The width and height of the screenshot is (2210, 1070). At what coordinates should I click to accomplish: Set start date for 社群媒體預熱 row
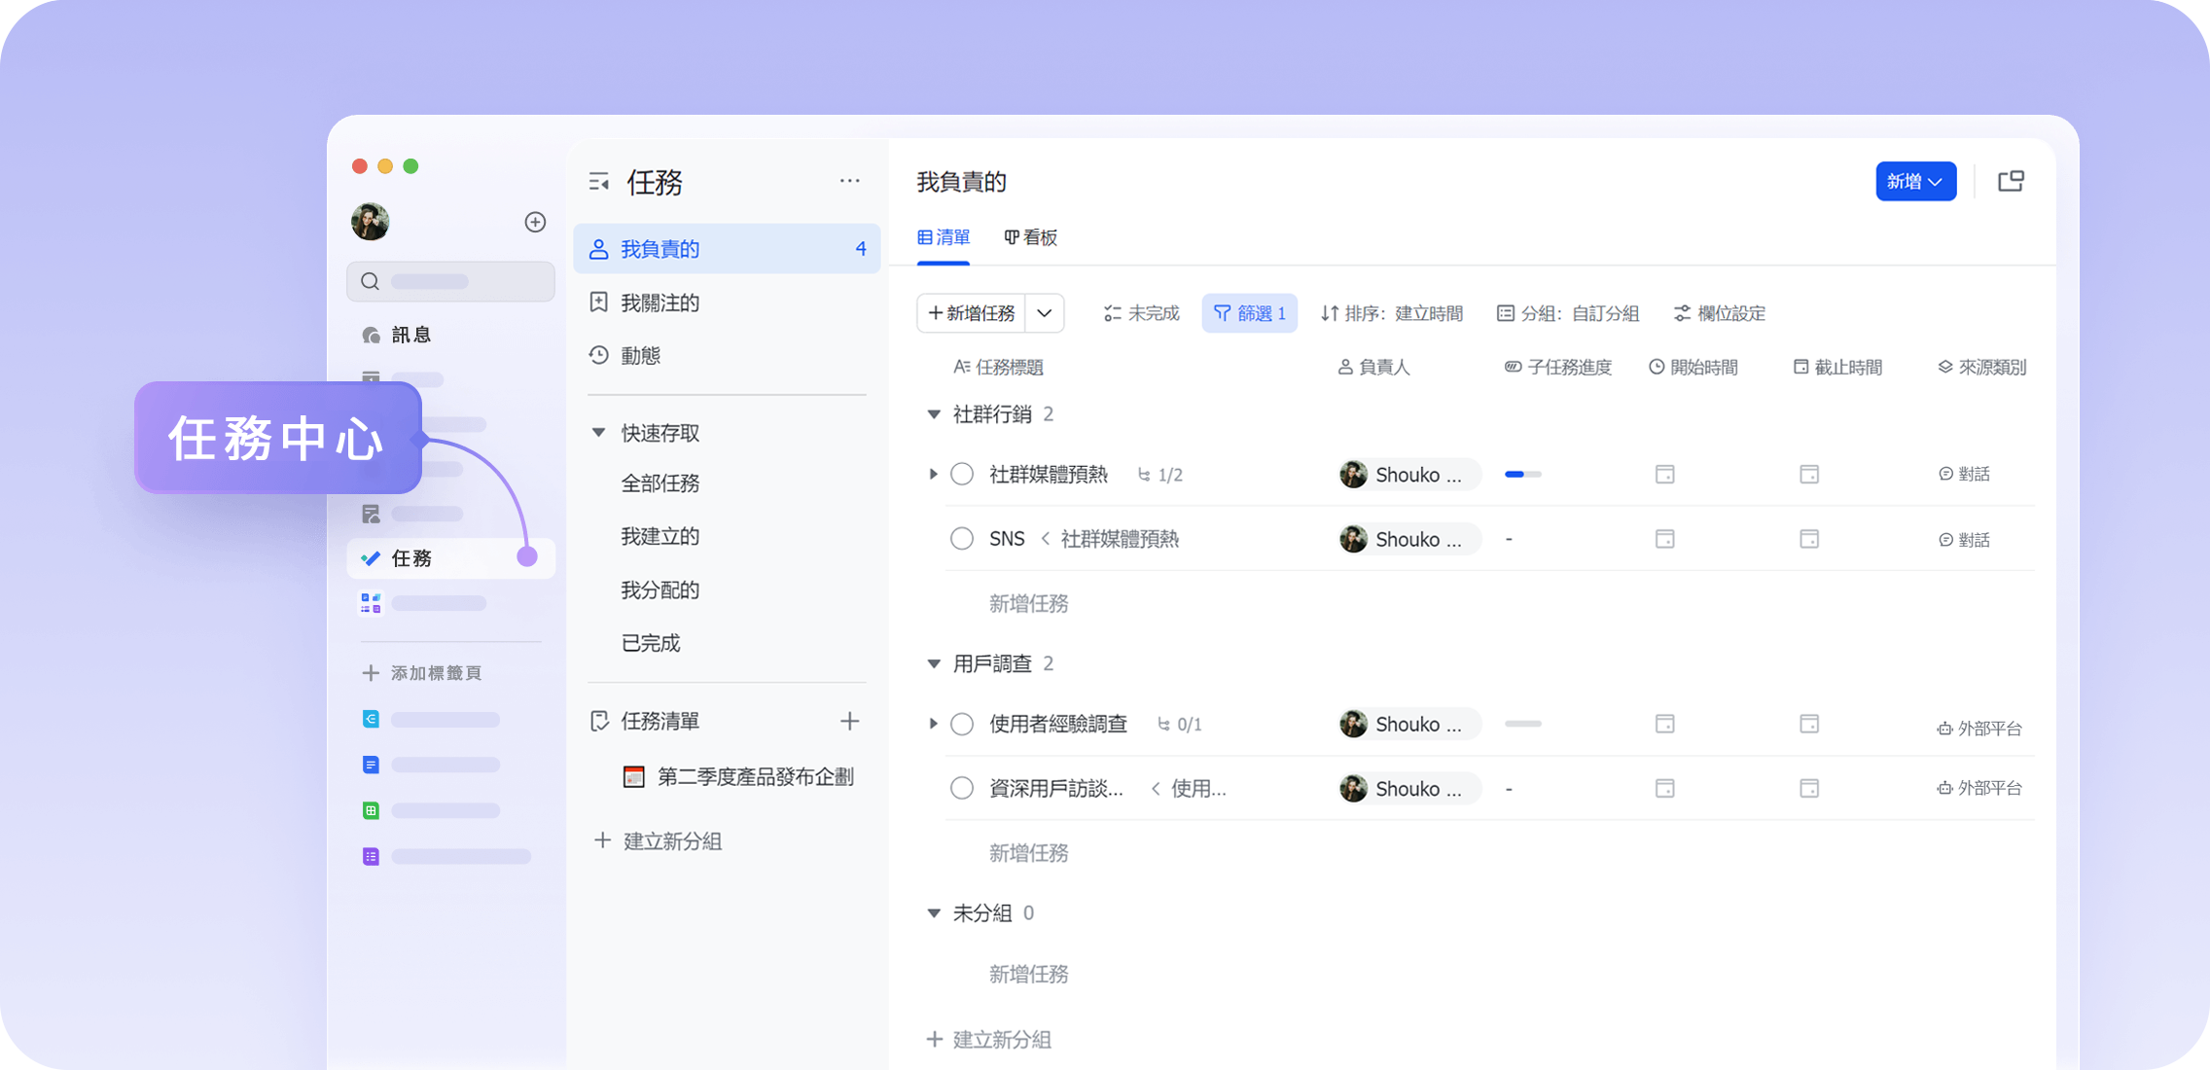tap(1664, 475)
